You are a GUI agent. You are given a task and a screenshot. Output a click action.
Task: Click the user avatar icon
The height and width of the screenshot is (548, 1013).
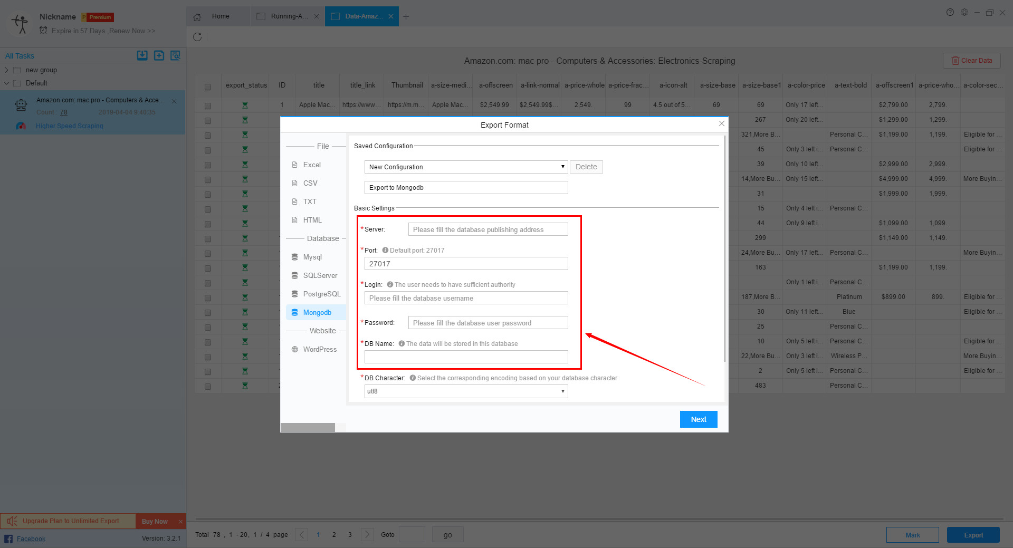point(21,24)
